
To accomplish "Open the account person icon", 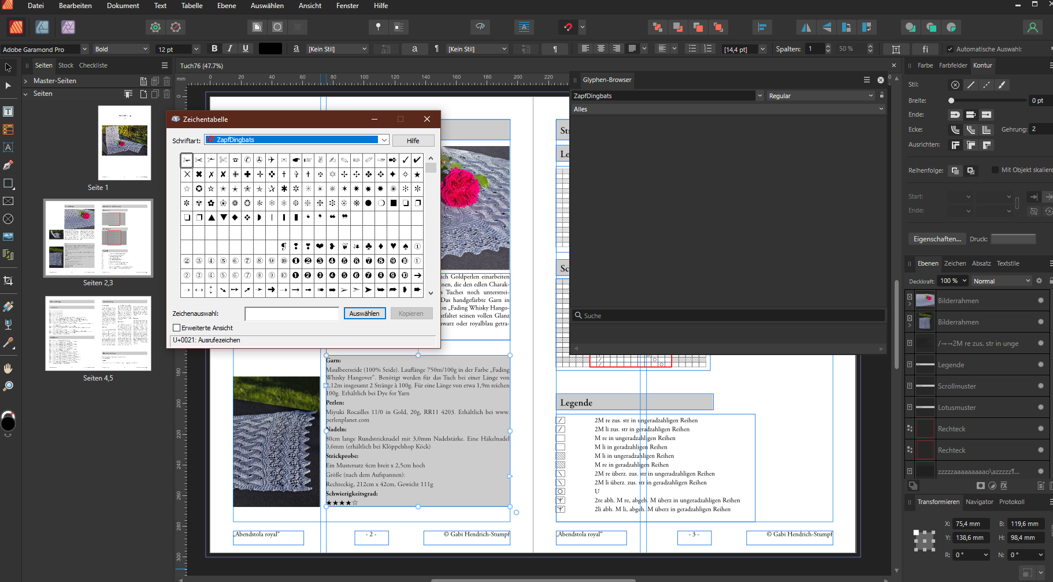I will [1033, 27].
